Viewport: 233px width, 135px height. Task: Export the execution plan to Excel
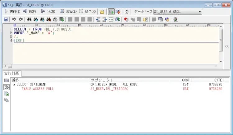tap(6, 94)
